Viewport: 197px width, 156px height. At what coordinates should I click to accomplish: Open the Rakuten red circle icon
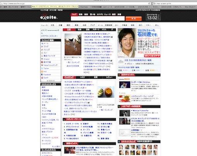pos(42,62)
